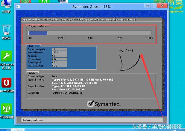The height and width of the screenshot is (131, 185).
Task: Maximize the Symantec Ghost window
Action: [154, 6]
